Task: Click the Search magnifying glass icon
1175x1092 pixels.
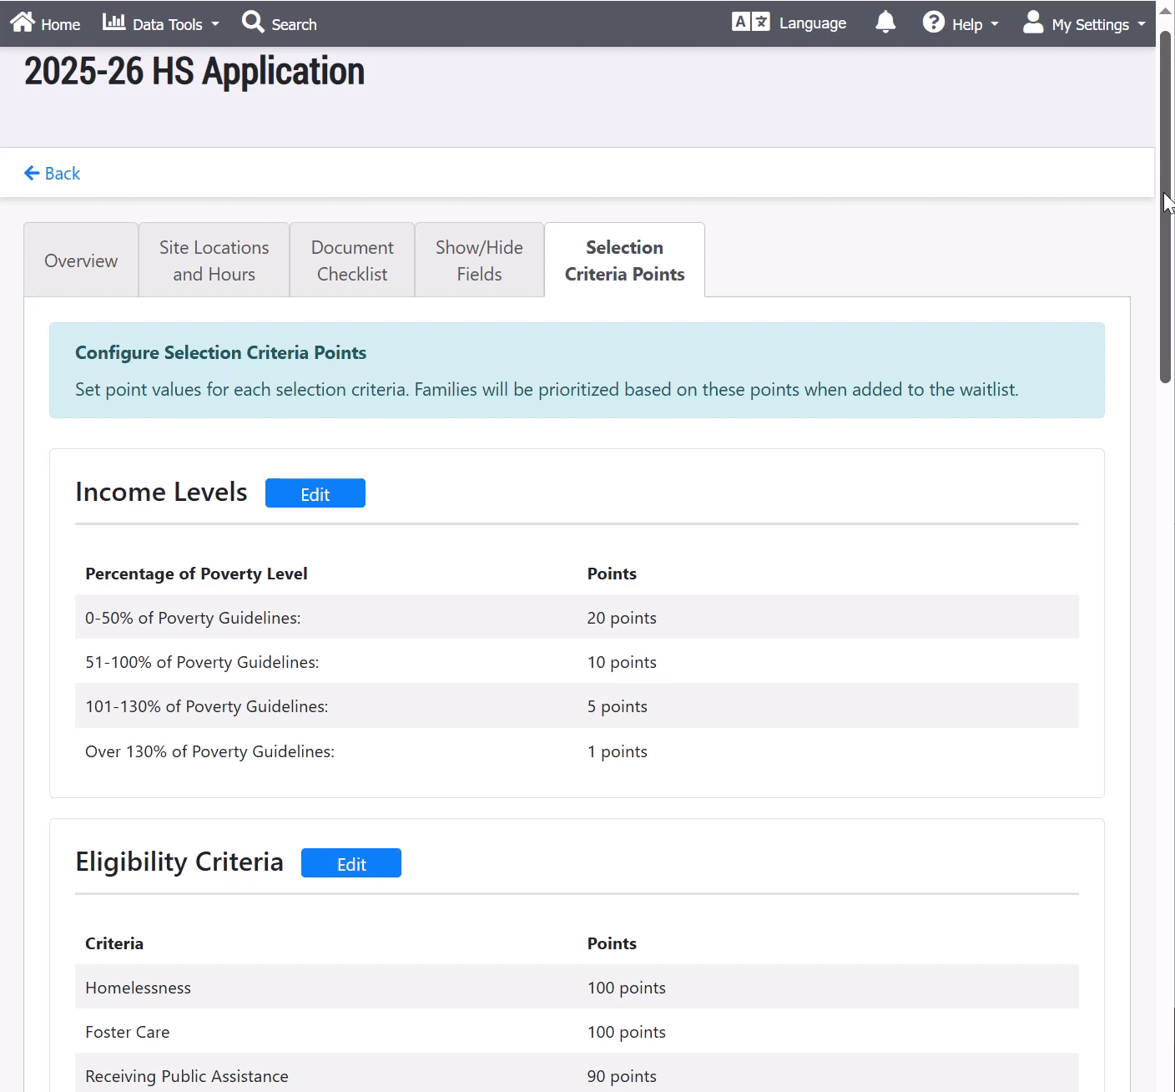Action: pyautogui.click(x=253, y=22)
